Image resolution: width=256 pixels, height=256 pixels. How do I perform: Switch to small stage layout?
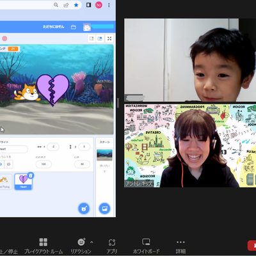click(x=92, y=38)
